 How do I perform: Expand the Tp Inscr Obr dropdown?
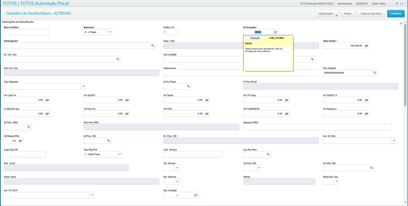tap(259, 168)
